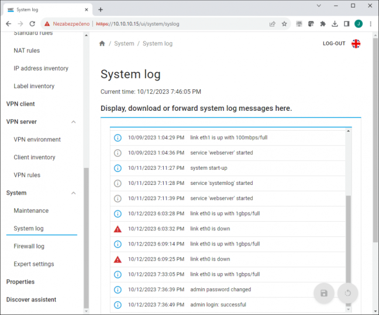Open the browser extensions puzzle icon
The height and width of the screenshot is (315, 379).
(x=323, y=23)
